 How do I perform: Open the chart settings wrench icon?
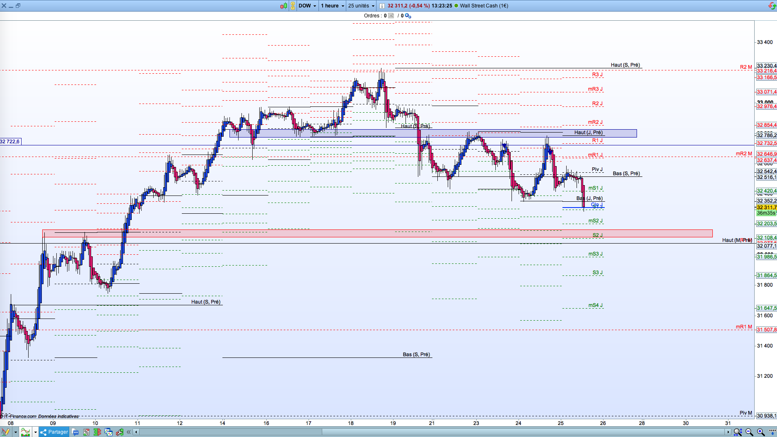click(x=120, y=432)
